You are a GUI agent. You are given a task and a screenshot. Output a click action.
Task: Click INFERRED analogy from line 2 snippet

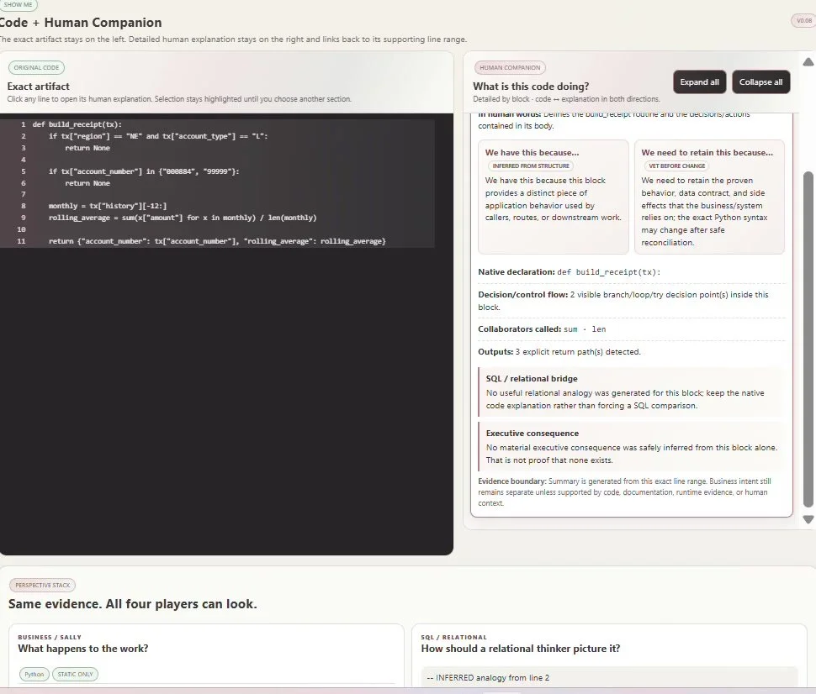488,678
